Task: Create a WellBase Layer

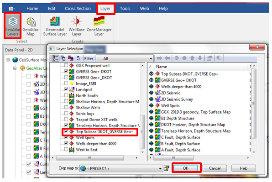Action: (77, 26)
